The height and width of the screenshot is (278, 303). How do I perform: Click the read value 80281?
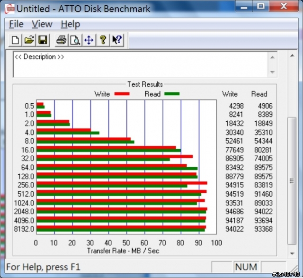tap(263, 150)
